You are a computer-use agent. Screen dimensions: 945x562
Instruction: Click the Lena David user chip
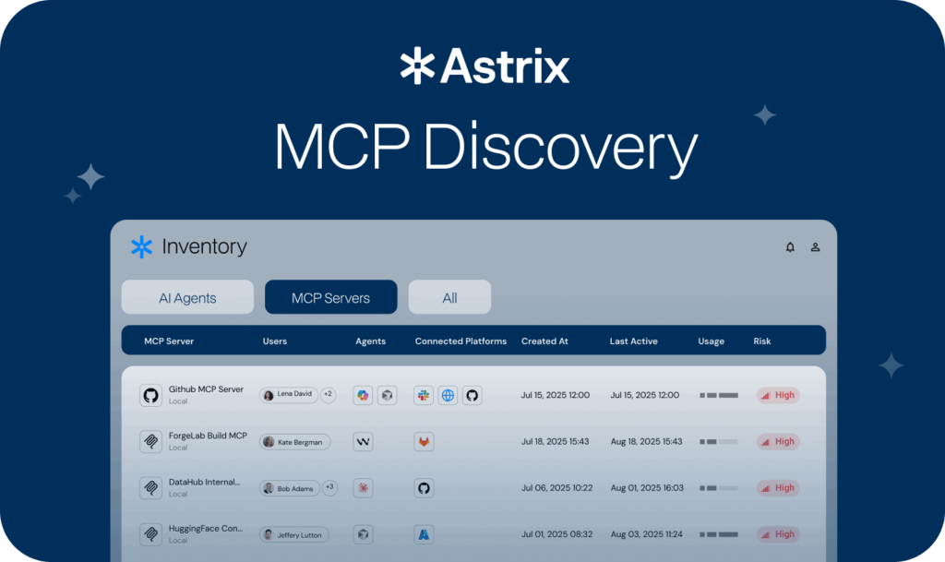(288, 395)
